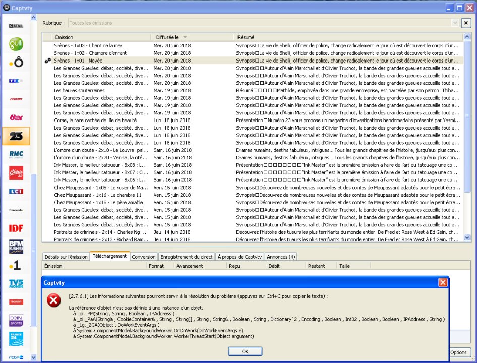Screen dimensions: 477x363
Task: Click the Émission column header
Action: point(96,37)
